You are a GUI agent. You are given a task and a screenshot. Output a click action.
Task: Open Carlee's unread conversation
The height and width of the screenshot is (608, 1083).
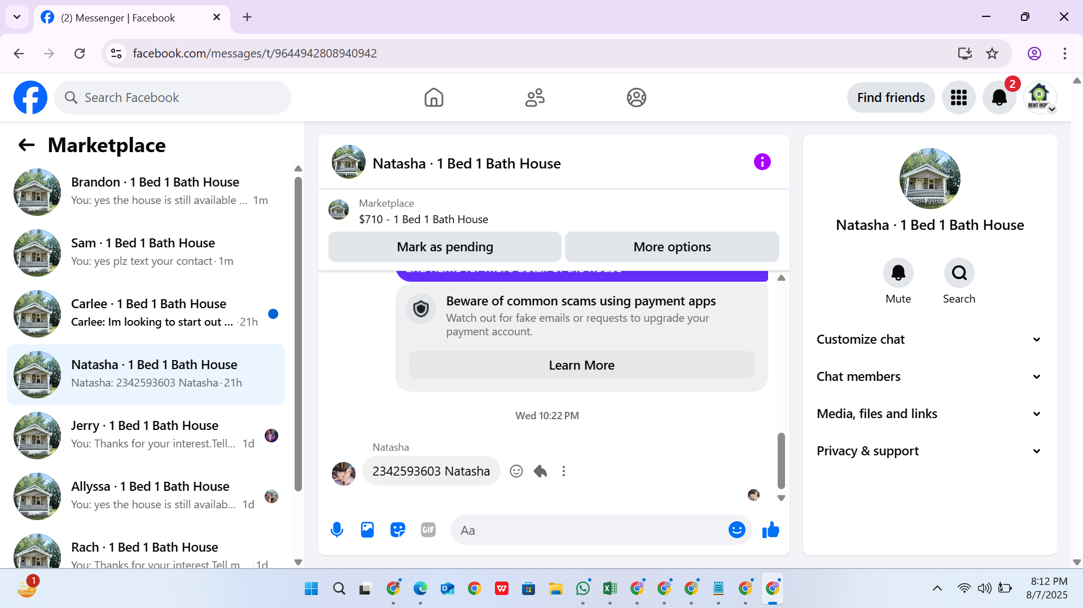pos(146,313)
